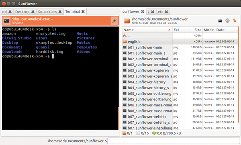
Task: Select file b01_sunflower-main_s
Action: pos(180,53)
